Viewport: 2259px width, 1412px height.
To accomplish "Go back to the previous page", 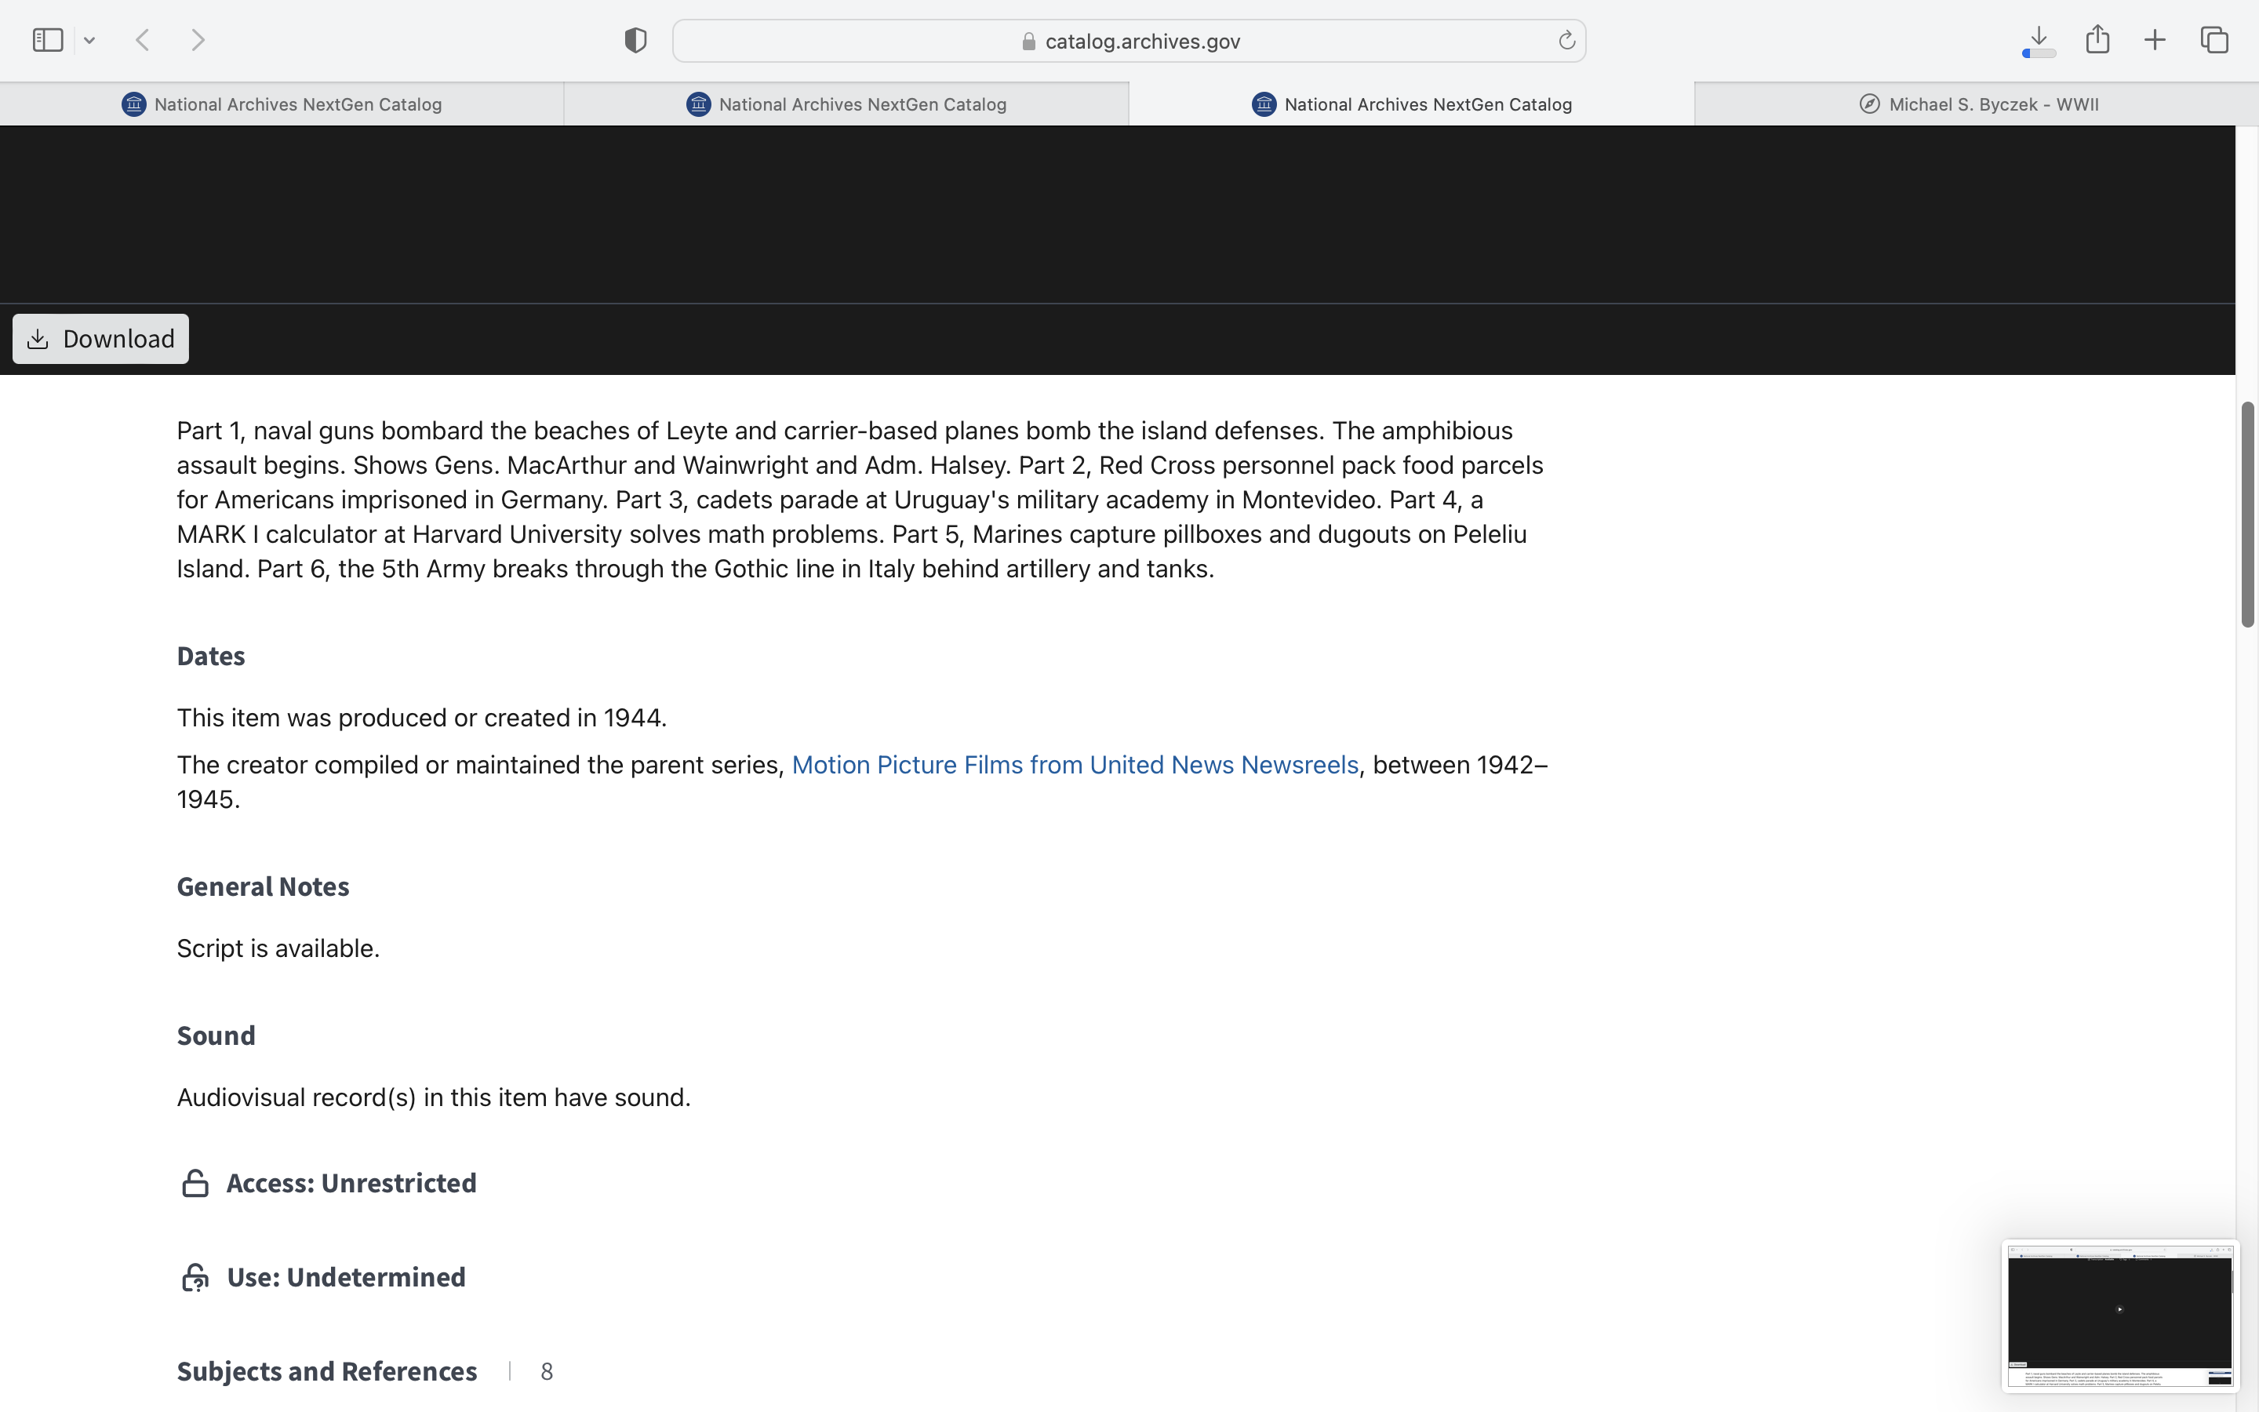I will (x=143, y=40).
